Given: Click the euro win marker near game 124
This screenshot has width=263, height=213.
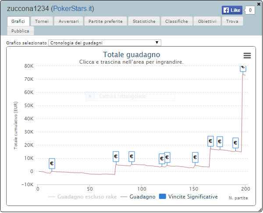Looking at the screenshot, I should pos(167,157).
